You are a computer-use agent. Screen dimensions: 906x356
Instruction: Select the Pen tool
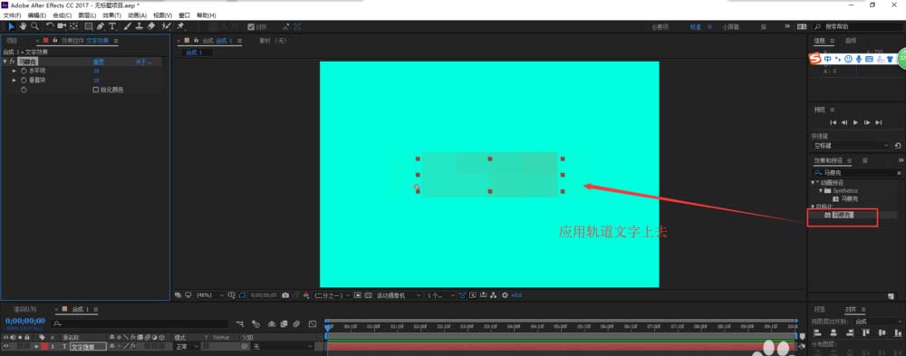click(101, 26)
